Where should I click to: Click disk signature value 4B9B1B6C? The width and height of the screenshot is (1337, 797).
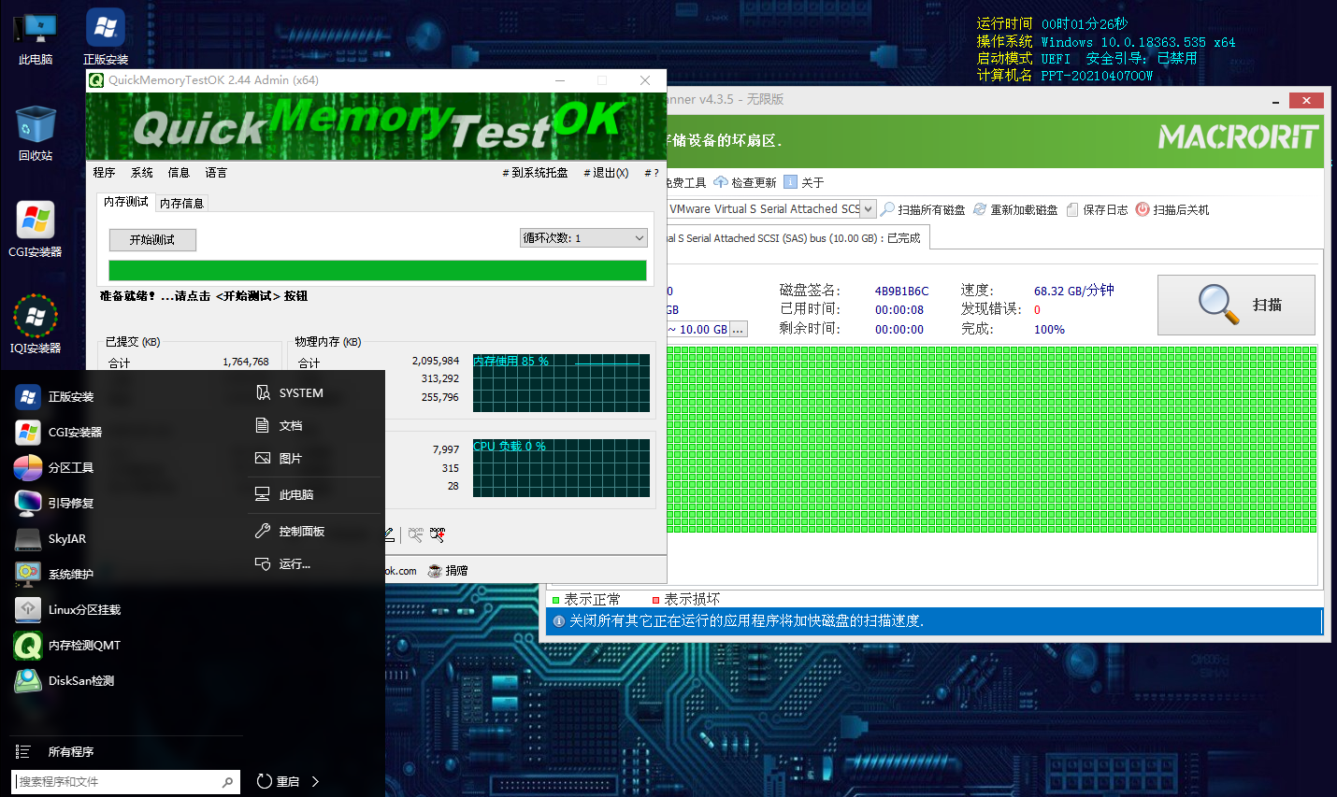click(901, 292)
